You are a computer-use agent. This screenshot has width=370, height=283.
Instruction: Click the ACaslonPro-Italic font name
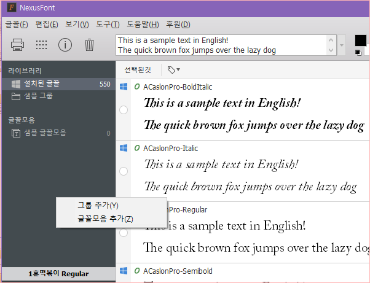click(171, 148)
